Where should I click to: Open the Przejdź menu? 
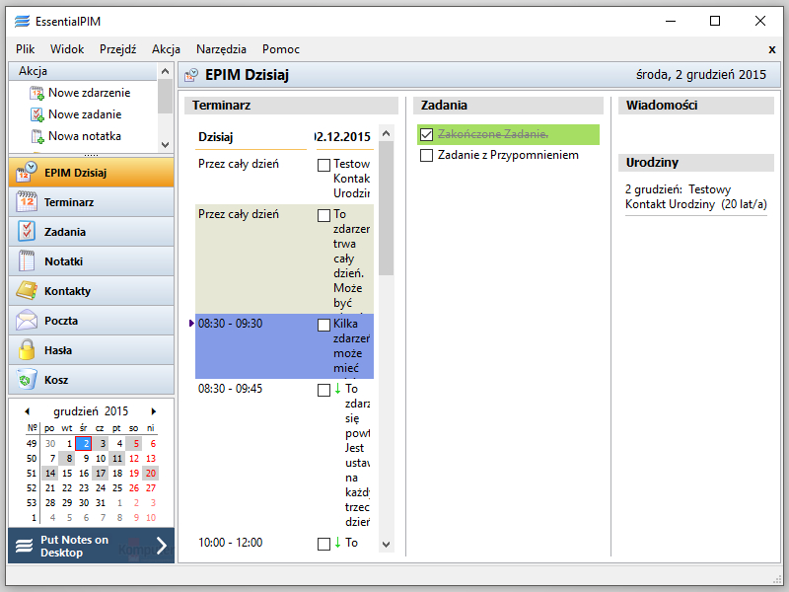click(117, 49)
